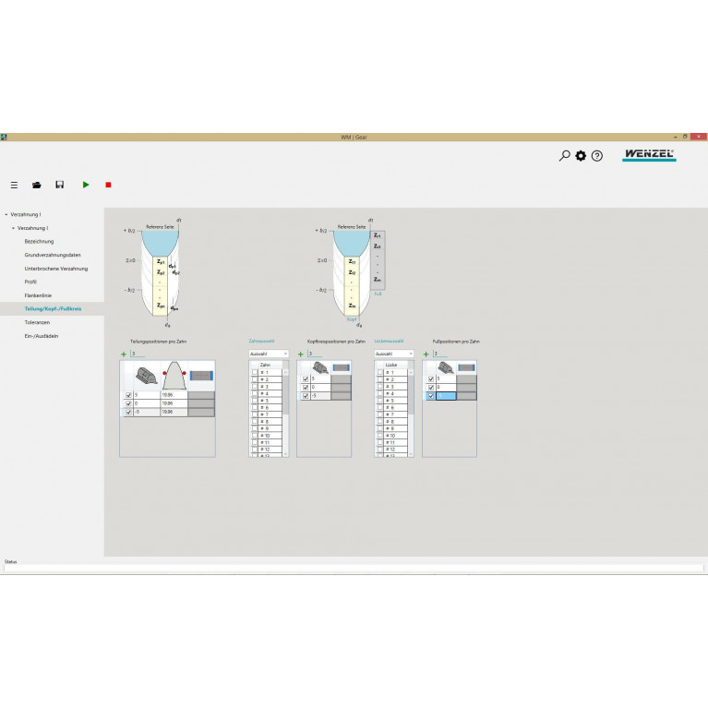Image resolution: width=708 pixels, height=708 pixels.
Task: Click the blue bar column icon in Fußpositionen table
Action: (x=466, y=368)
